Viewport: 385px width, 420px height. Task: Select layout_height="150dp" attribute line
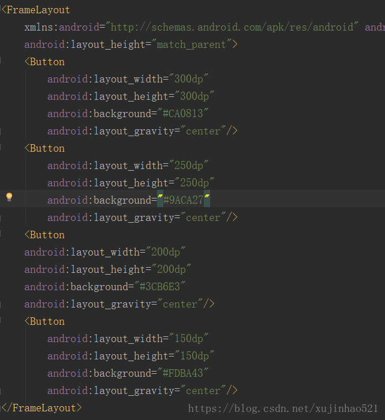tap(131, 356)
